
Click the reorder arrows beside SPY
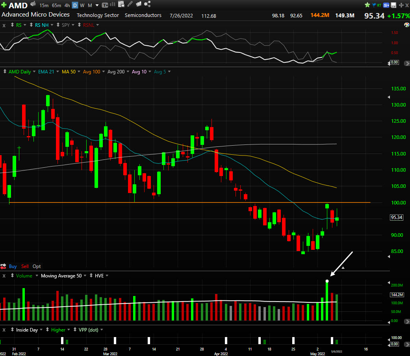pos(58,25)
